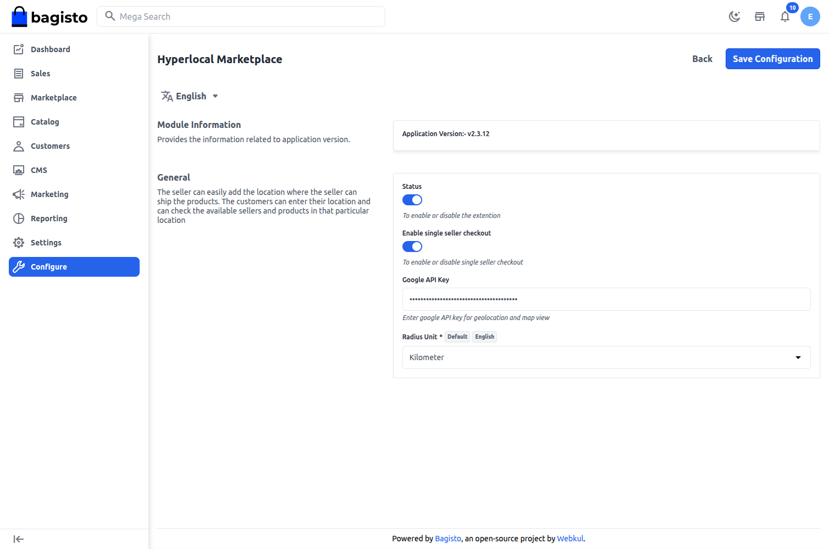This screenshot has height=549, width=829.
Task: Select the English locale badge for Radius Unit
Action: pos(484,337)
